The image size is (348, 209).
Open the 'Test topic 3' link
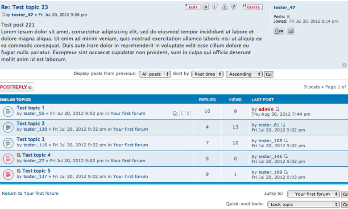pyautogui.click(x=30, y=139)
